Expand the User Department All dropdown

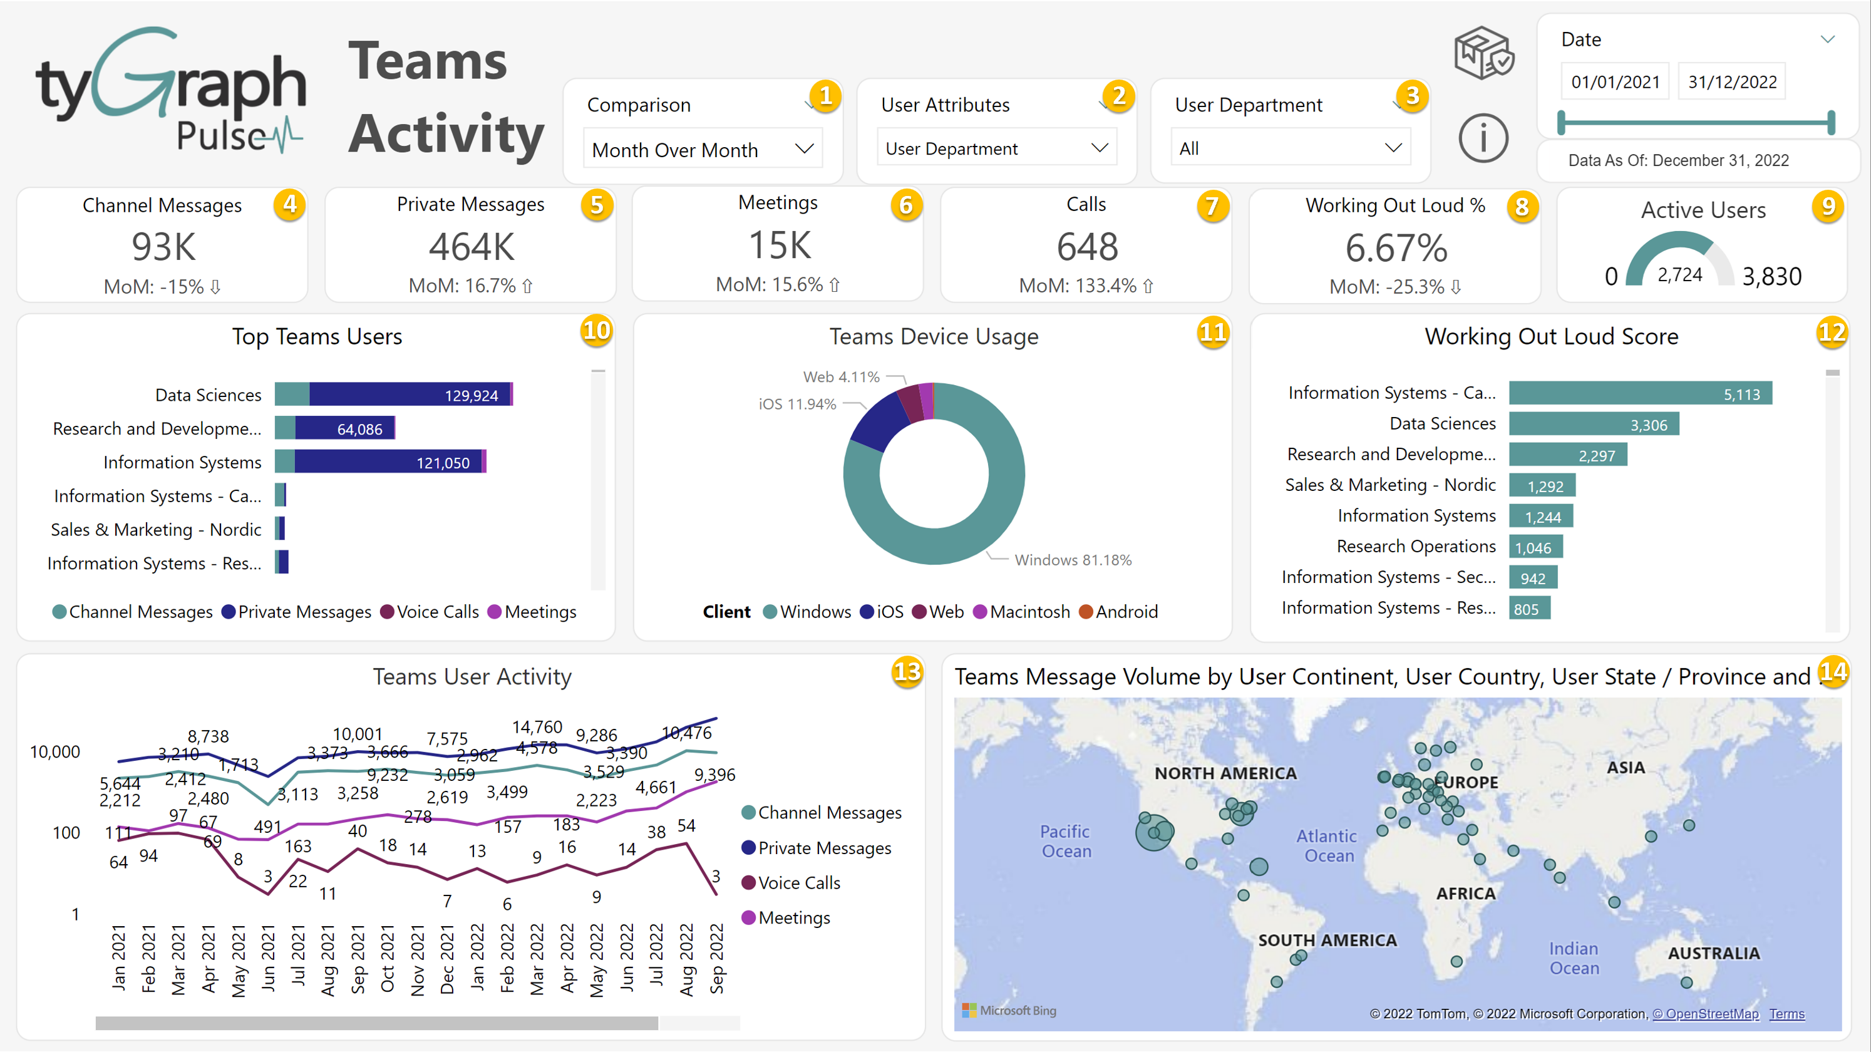[1290, 148]
